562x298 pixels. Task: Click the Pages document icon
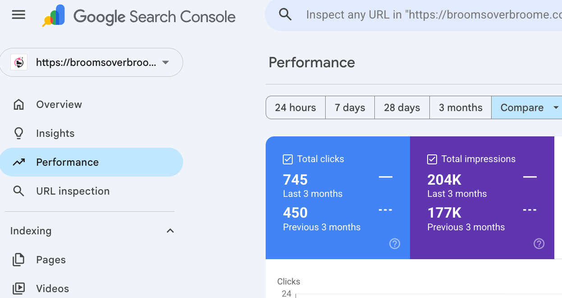18,260
